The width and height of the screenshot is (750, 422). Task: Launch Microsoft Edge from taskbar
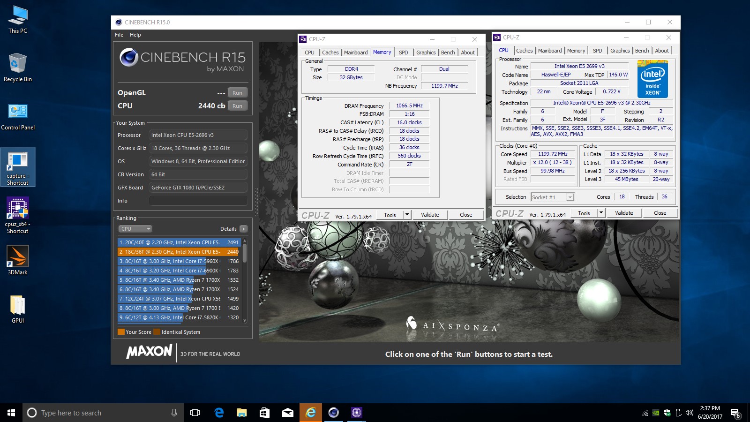[219, 413]
